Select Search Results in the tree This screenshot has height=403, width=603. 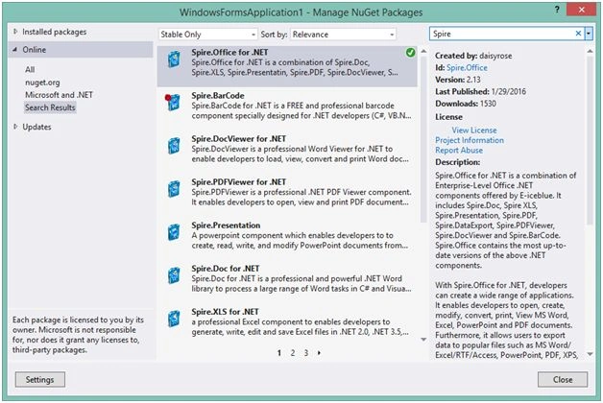tap(50, 107)
